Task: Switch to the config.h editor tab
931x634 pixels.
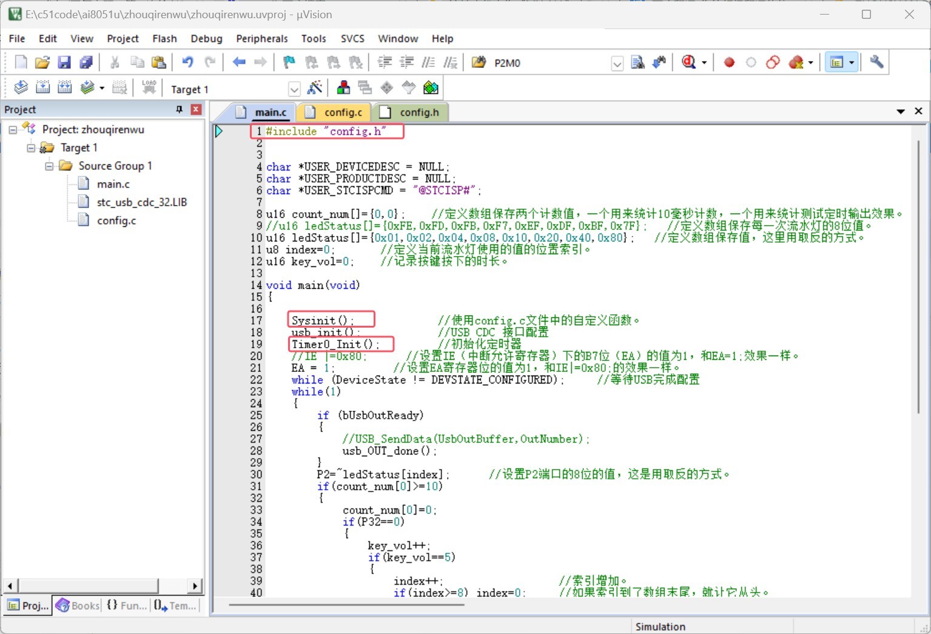Action: 410,112
